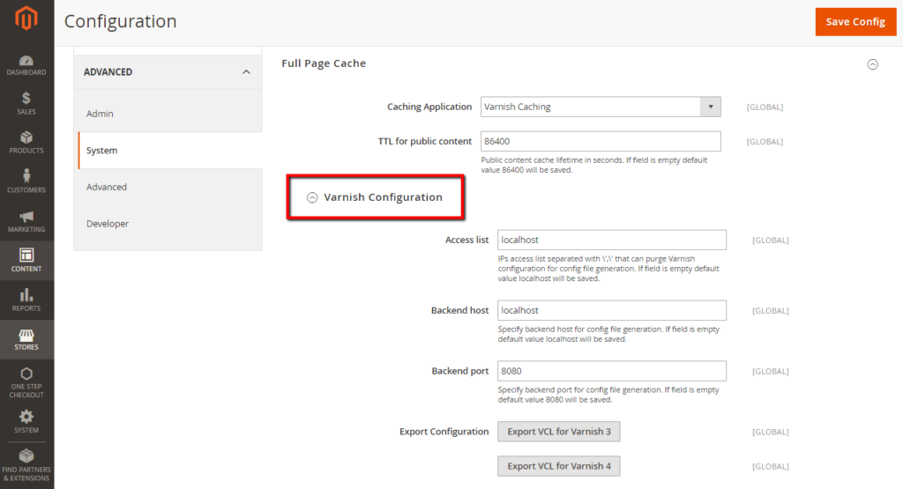Click the Backend host label
The width and height of the screenshot is (903, 489).
(x=459, y=311)
